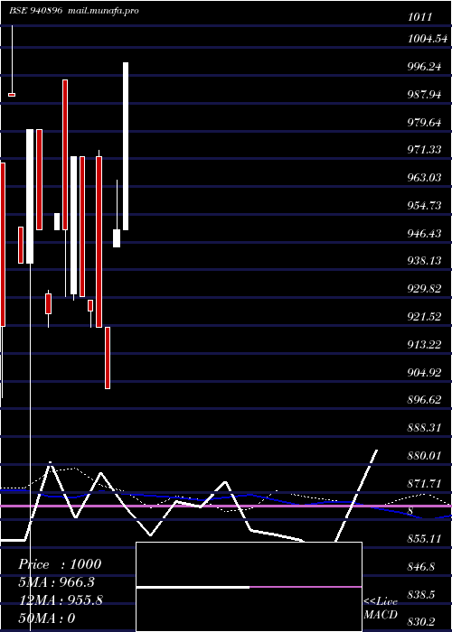Click the 963.03 price axis label
Viewport: 452px width, 632px height.
pos(424,178)
